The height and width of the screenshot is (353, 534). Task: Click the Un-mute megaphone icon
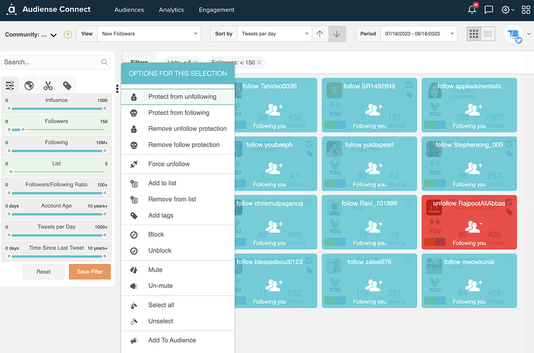pyautogui.click(x=134, y=286)
